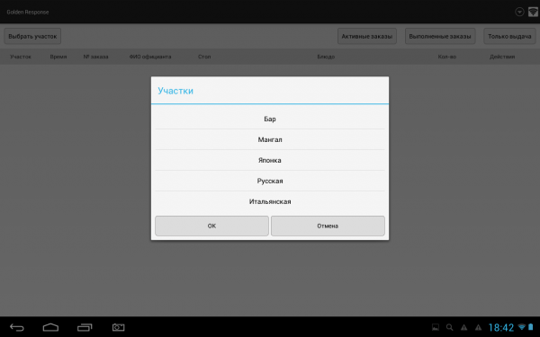The height and width of the screenshot is (337, 540).
Task: Tap the second warning triangle notification
Action: point(478,327)
